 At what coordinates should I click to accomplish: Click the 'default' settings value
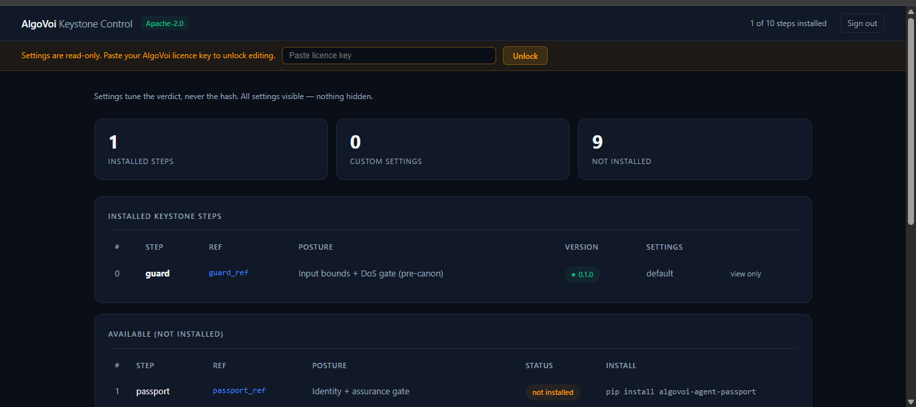pos(660,274)
